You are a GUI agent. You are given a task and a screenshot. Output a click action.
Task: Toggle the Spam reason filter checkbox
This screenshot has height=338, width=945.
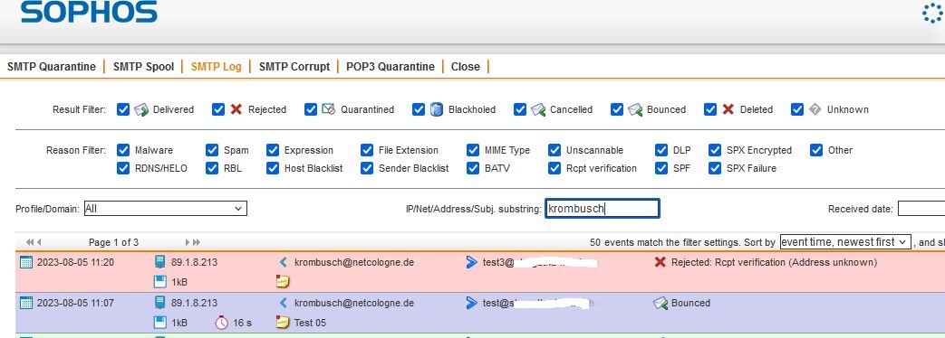click(212, 150)
